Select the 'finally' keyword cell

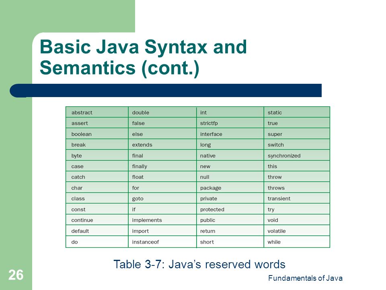[x=162, y=166]
